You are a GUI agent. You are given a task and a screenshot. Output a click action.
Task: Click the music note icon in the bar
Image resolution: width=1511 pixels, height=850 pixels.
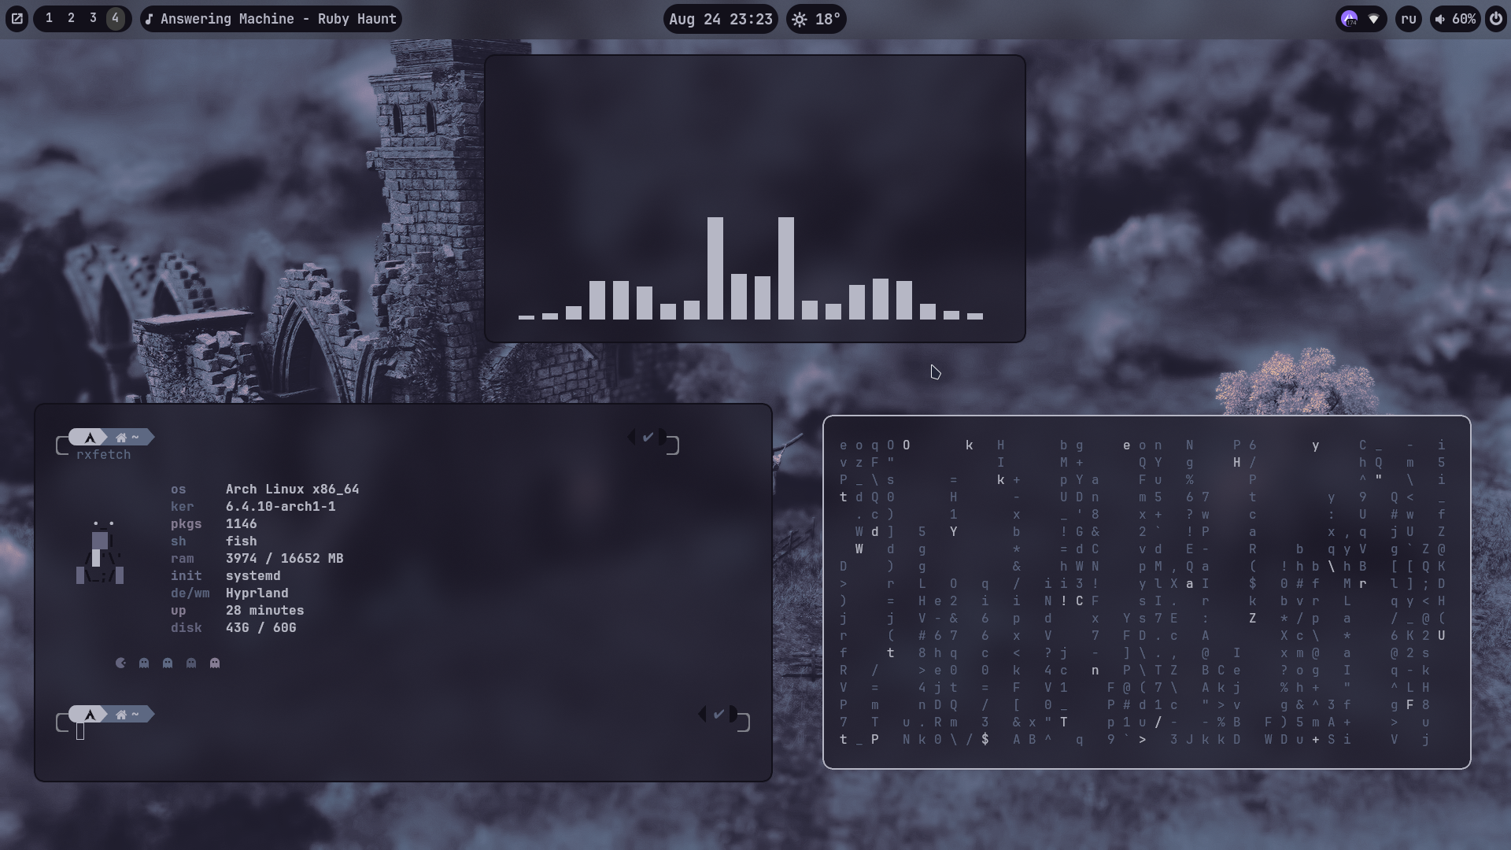click(150, 19)
